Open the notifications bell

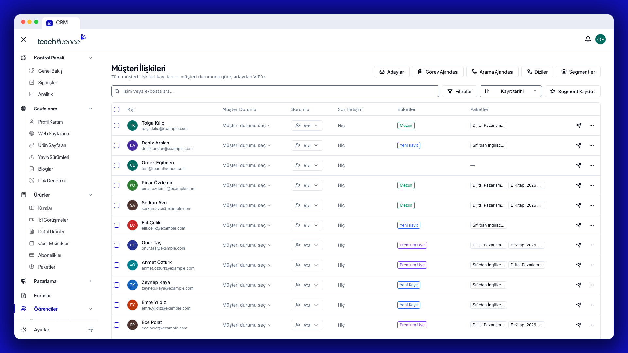pyautogui.click(x=588, y=39)
